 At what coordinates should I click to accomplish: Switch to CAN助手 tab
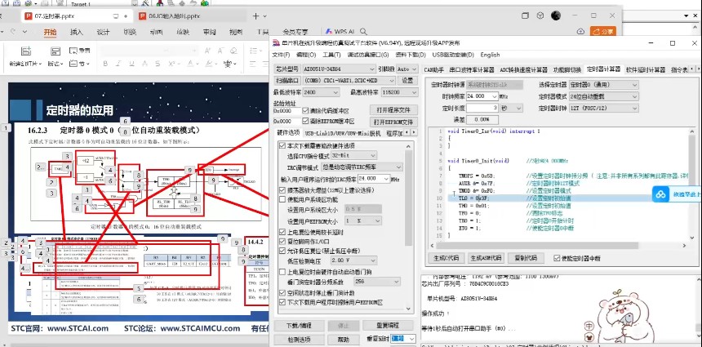coord(433,70)
